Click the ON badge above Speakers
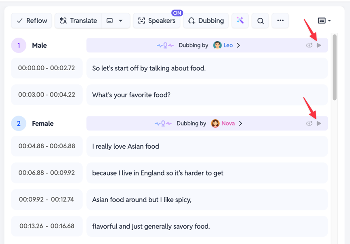Image resolution: width=350 pixels, height=244 pixels. tap(177, 13)
